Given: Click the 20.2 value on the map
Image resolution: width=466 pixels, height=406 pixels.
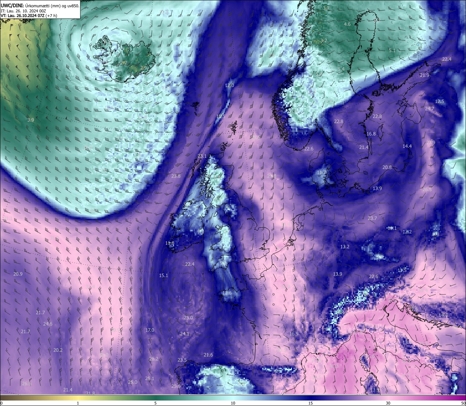Looking at the screenshot, I should click(x=58, y=350).
